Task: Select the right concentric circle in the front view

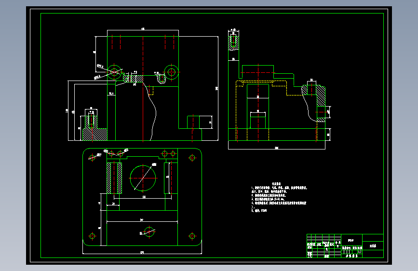Action: click(x=172, y=72)
